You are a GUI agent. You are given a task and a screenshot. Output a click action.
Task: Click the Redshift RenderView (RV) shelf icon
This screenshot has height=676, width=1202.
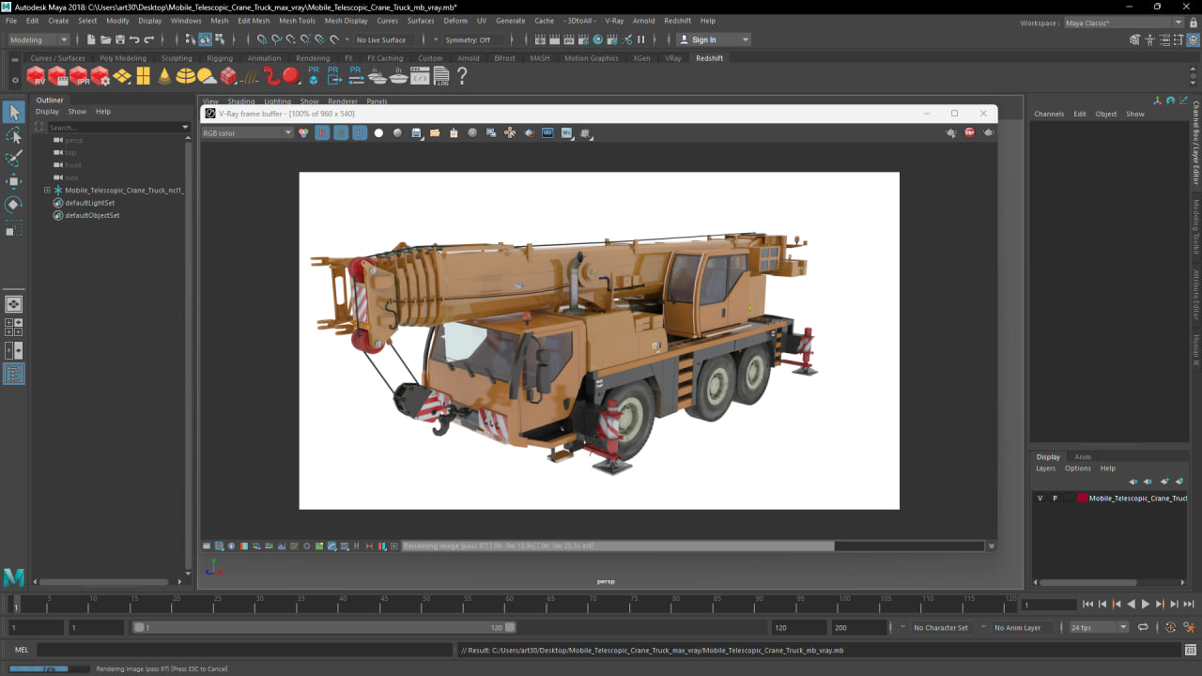(x=36, y=76)
